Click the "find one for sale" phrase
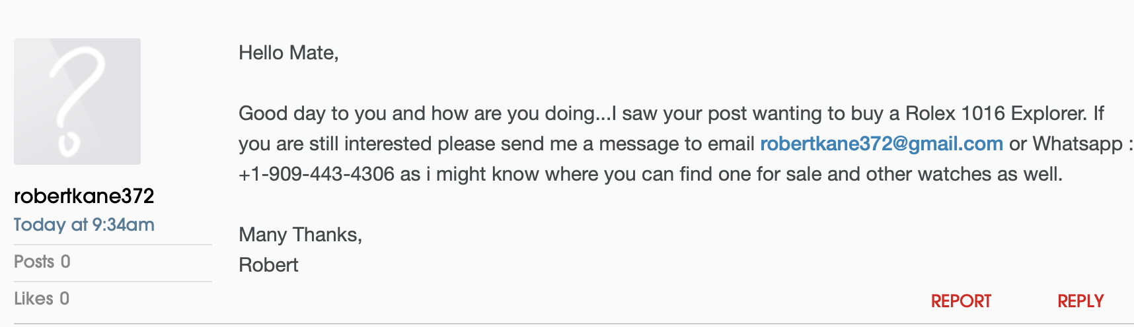The width and height of the screenshot is (1134, 327). (x=743, y=174)
